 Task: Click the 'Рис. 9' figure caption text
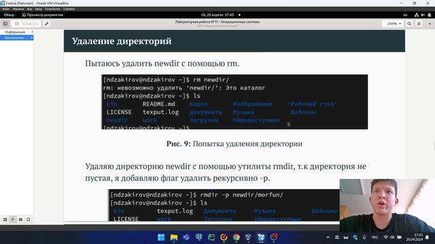(x=234, y=144)
